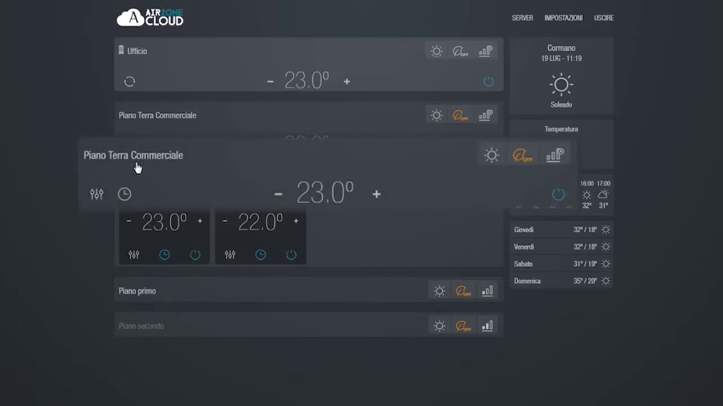
Task: Click the Domenica forecast row
Action: (x=562, y=281)
